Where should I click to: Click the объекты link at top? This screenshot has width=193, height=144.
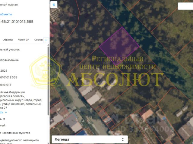pos(6,14)
